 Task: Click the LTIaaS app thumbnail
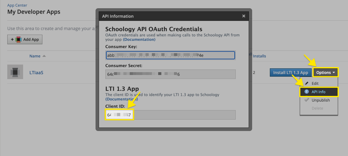[15, 72]
